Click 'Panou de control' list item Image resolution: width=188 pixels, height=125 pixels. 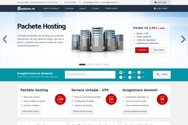click(32, 97)
